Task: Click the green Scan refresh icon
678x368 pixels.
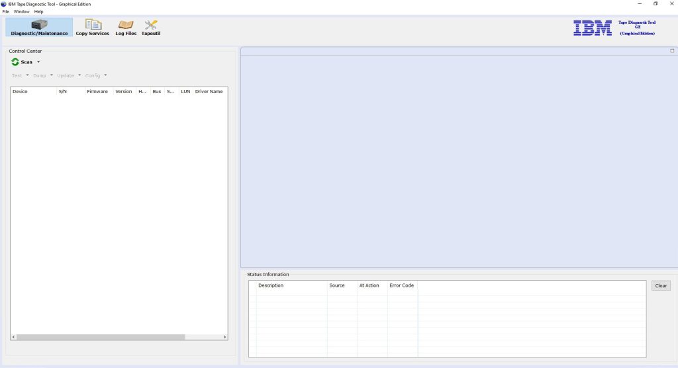Action: point(15,62)
